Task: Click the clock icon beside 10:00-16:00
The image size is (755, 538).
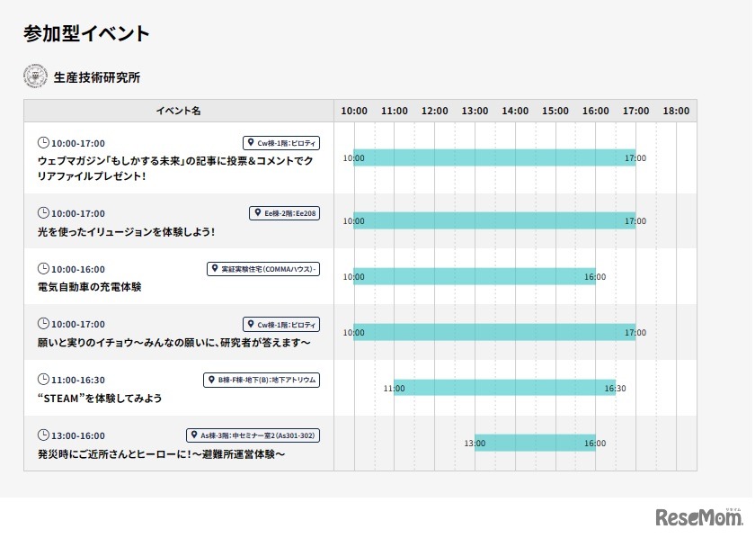Action: click(x=43, y=269)
